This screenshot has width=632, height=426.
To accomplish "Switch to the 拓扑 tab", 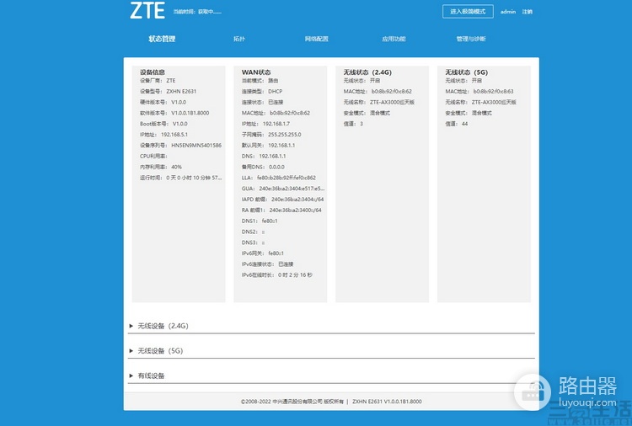I will (239, 39).
